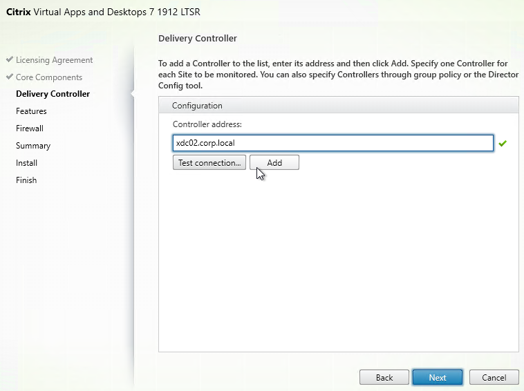Go back with the Back button
The height and width of the screenshot is (391, 524).
click(384, 377)
